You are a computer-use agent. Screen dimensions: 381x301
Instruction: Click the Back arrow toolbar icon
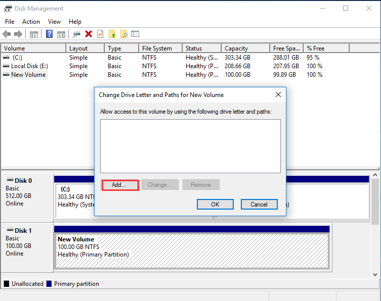tap(7, 34)
